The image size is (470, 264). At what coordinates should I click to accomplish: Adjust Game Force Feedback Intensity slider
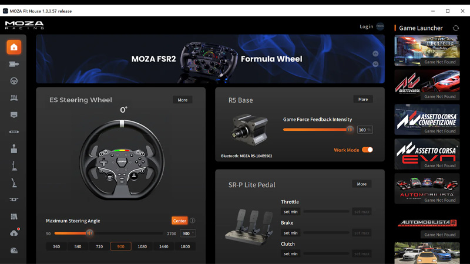click(350, 130)
